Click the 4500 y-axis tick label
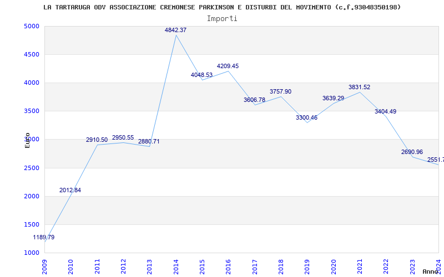This screenshot has height=277, width=444. (32, 54)
